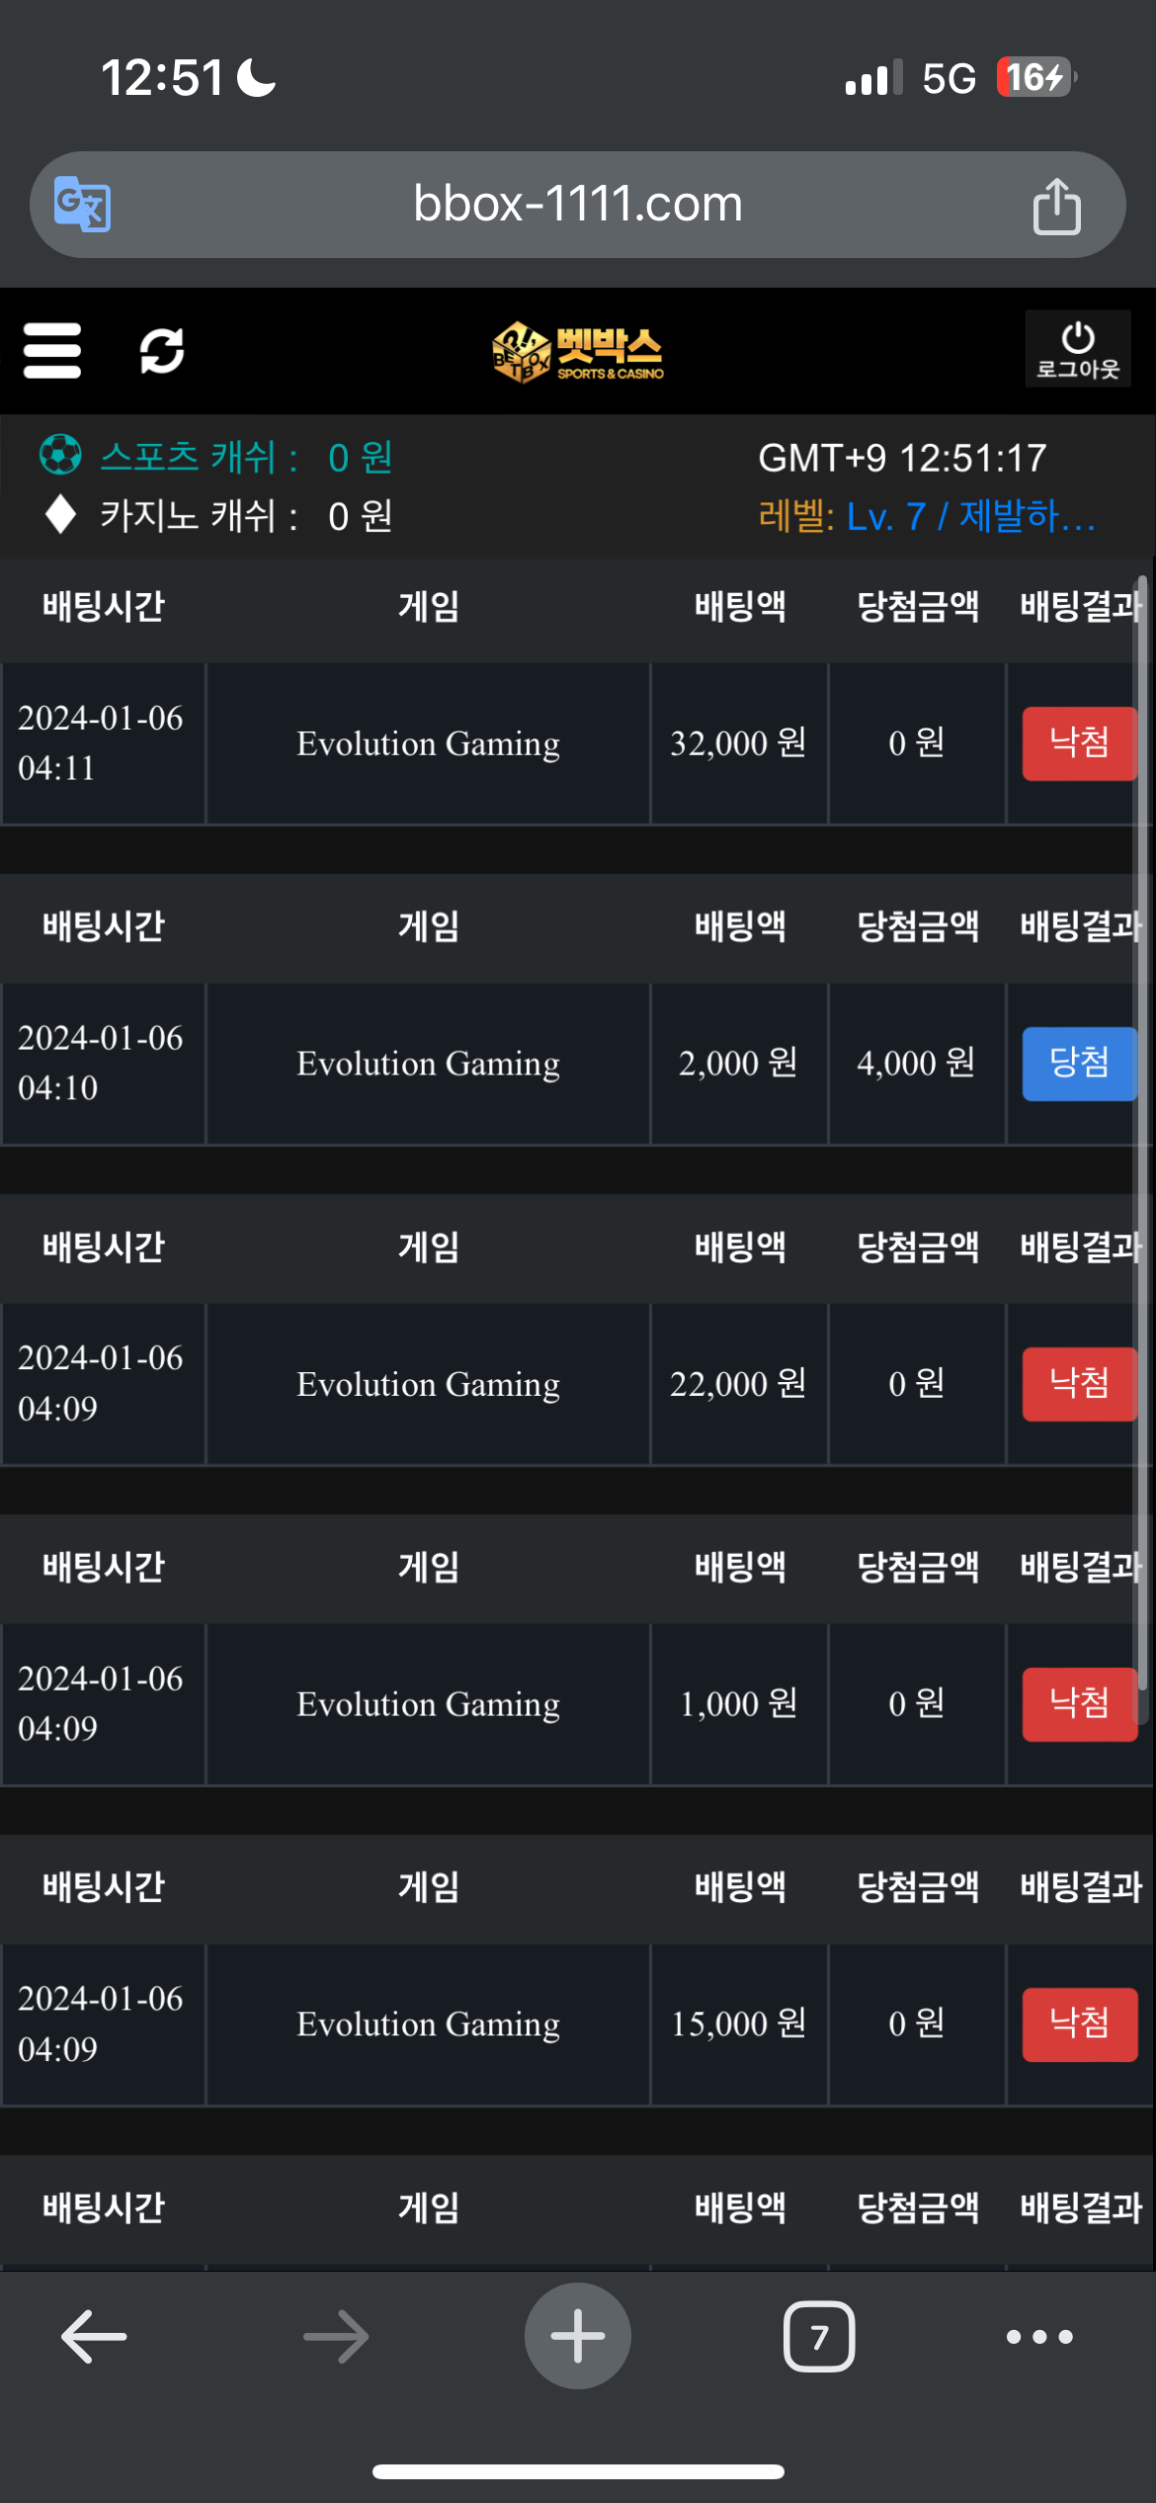Image resolution: width=1156 pixels, height=2503 pixels.
Task: Tap the browser forward arrow
Action: [336, 2337]
